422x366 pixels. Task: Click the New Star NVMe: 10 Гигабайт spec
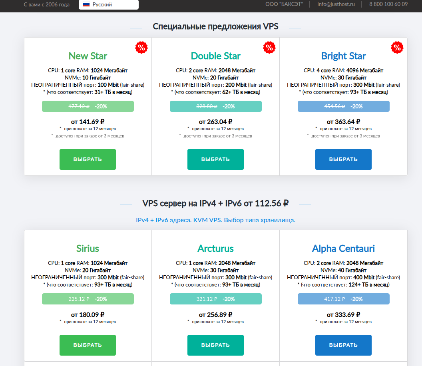pyautogui.click(x=88, y=78)
